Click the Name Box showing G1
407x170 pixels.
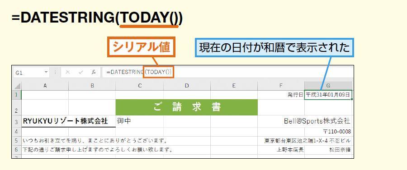coord(31,73)
